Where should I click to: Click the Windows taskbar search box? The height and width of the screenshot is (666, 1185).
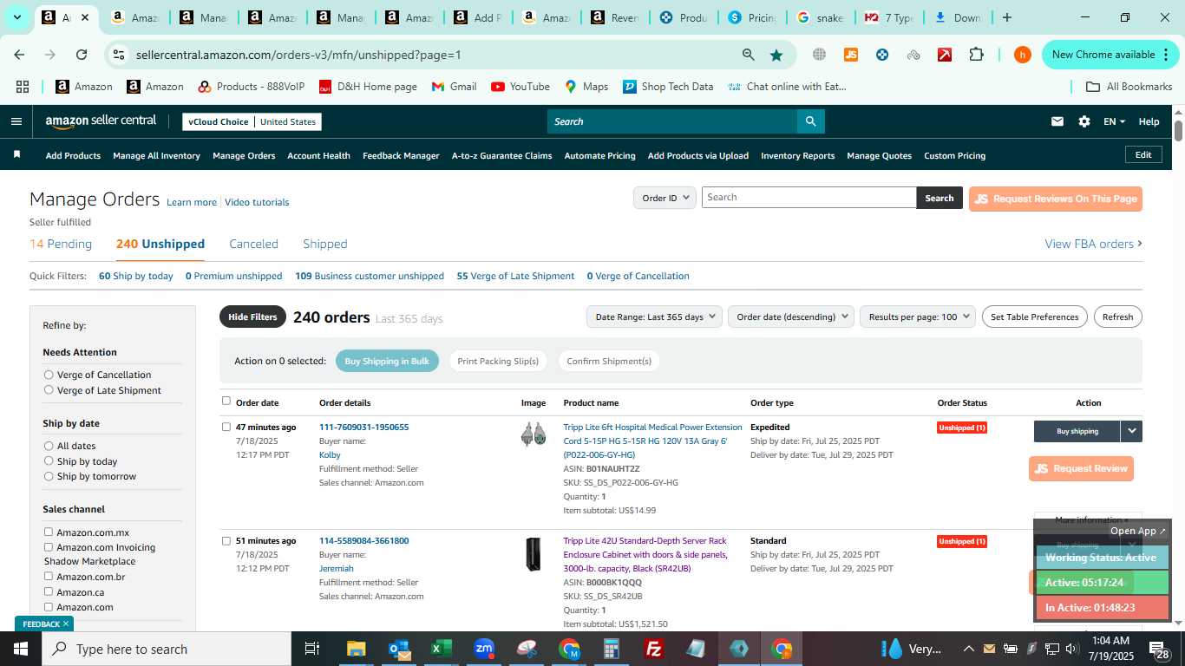coord(167,649)
